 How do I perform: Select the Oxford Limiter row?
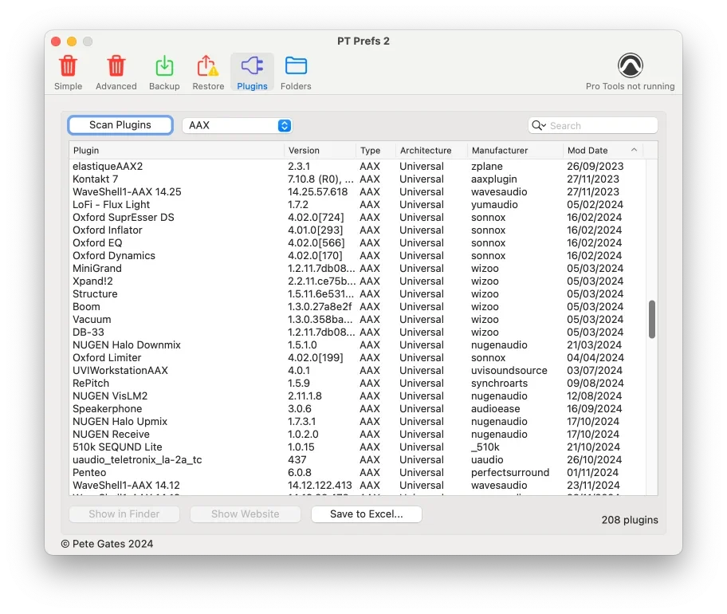tap(357, 357)
